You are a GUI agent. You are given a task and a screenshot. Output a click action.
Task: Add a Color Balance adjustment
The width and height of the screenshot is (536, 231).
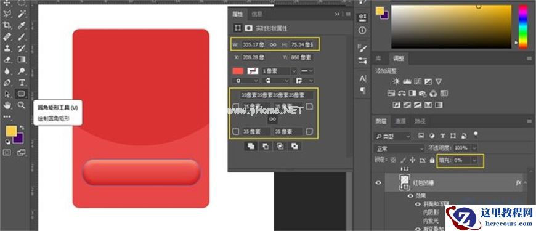tap(402, 93)
